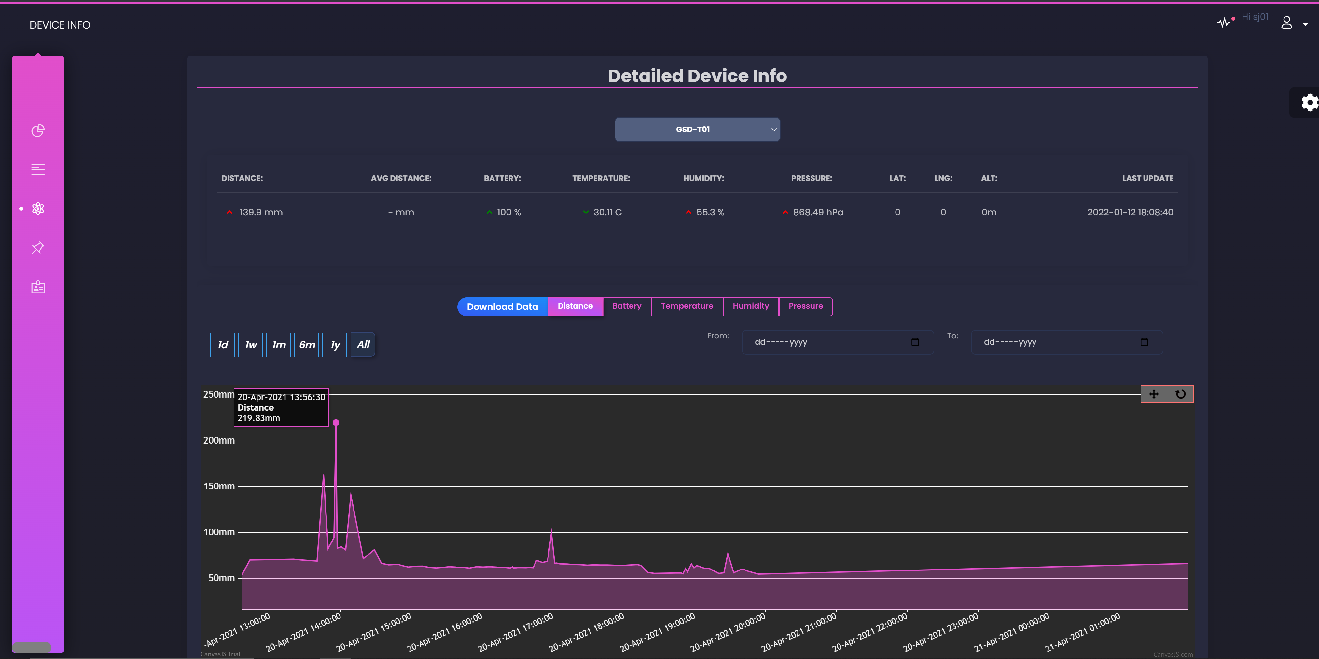Viewport: 1319px width, 659px height.
Task: Click the chart pan crosshair icon
Action: 1154,394
